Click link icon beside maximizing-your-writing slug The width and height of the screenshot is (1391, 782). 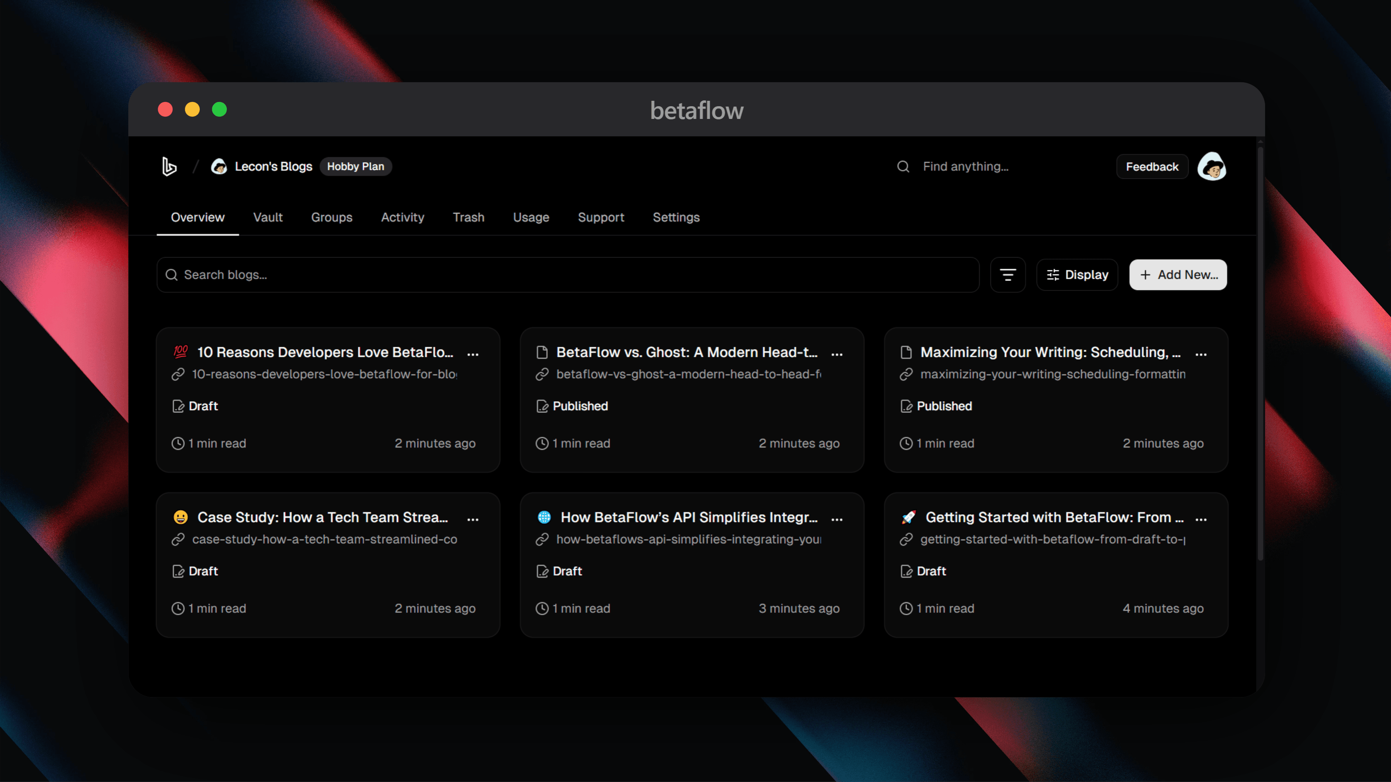click(x=906, y=375)
